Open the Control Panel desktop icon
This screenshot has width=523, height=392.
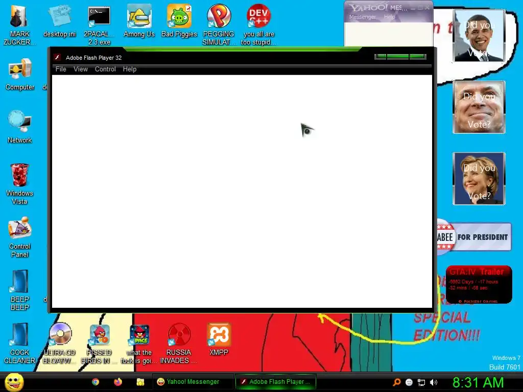point(20,228)
